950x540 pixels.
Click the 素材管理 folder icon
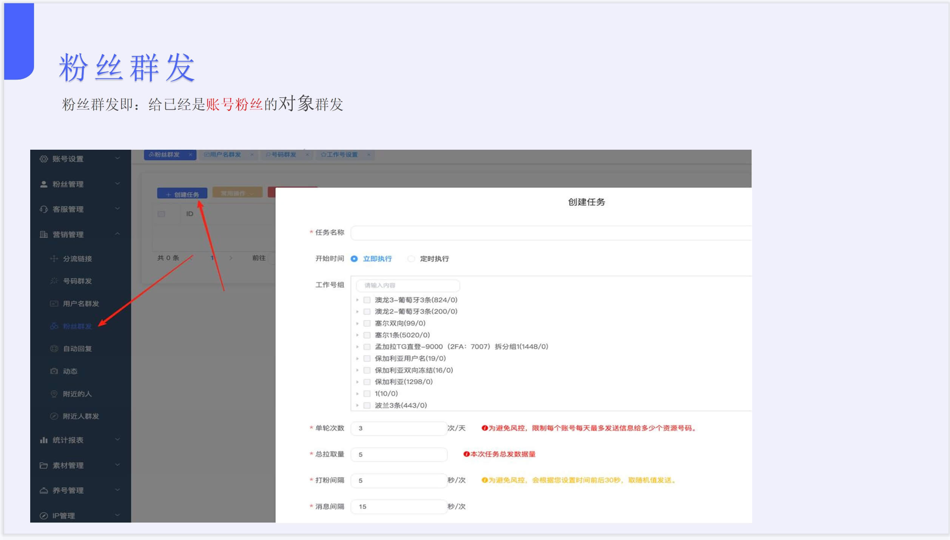pos(45,465)
